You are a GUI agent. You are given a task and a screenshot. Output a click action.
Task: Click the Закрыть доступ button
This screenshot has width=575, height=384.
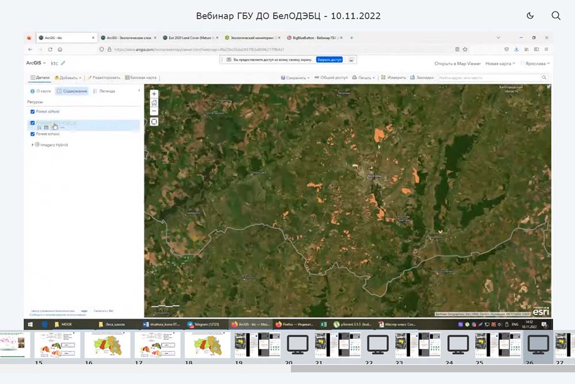tap(329, 59)
